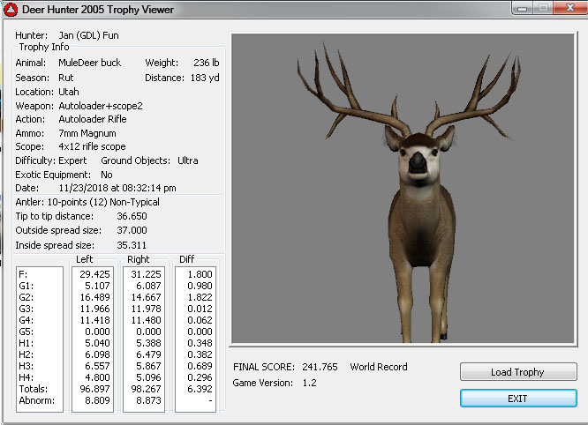Click the 'Diff' column header

(x=187, y=259)
